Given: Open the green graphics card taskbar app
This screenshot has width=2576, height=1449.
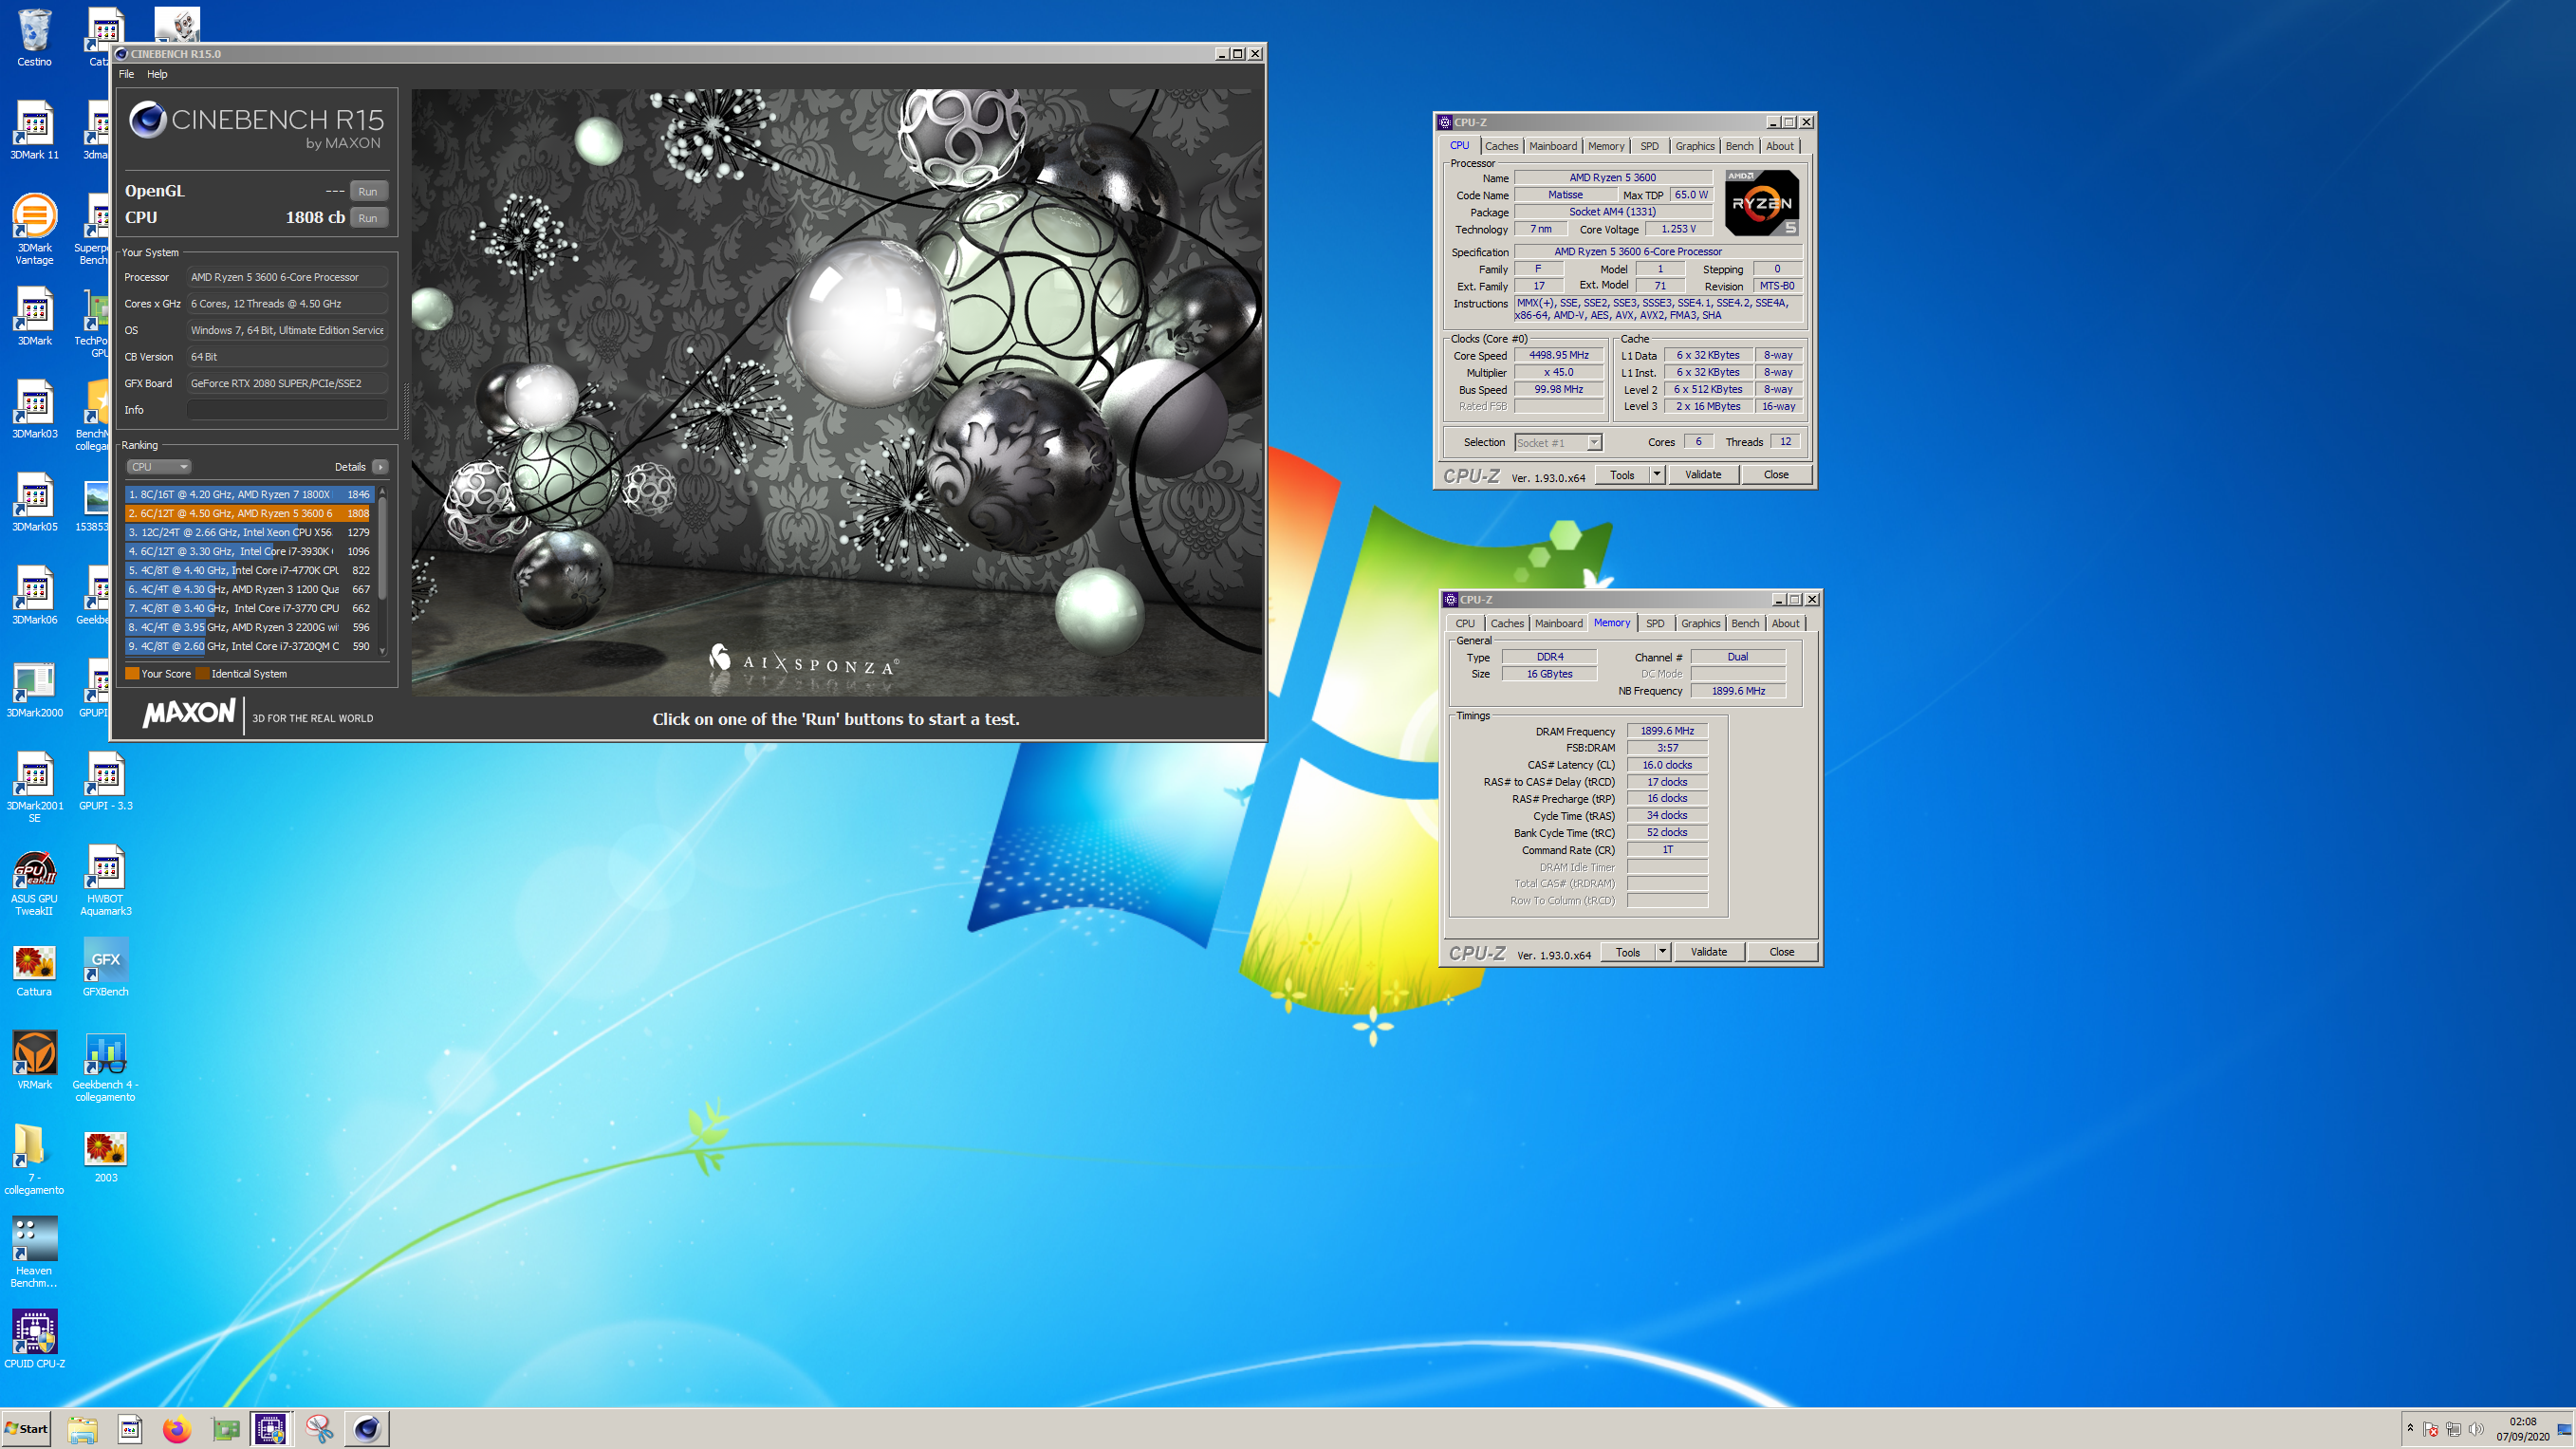Looking at the screenshot, I should pyautogui.click(x=226, y=1429).
